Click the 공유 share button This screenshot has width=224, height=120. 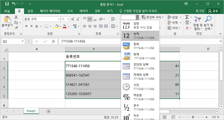[213, 11]
